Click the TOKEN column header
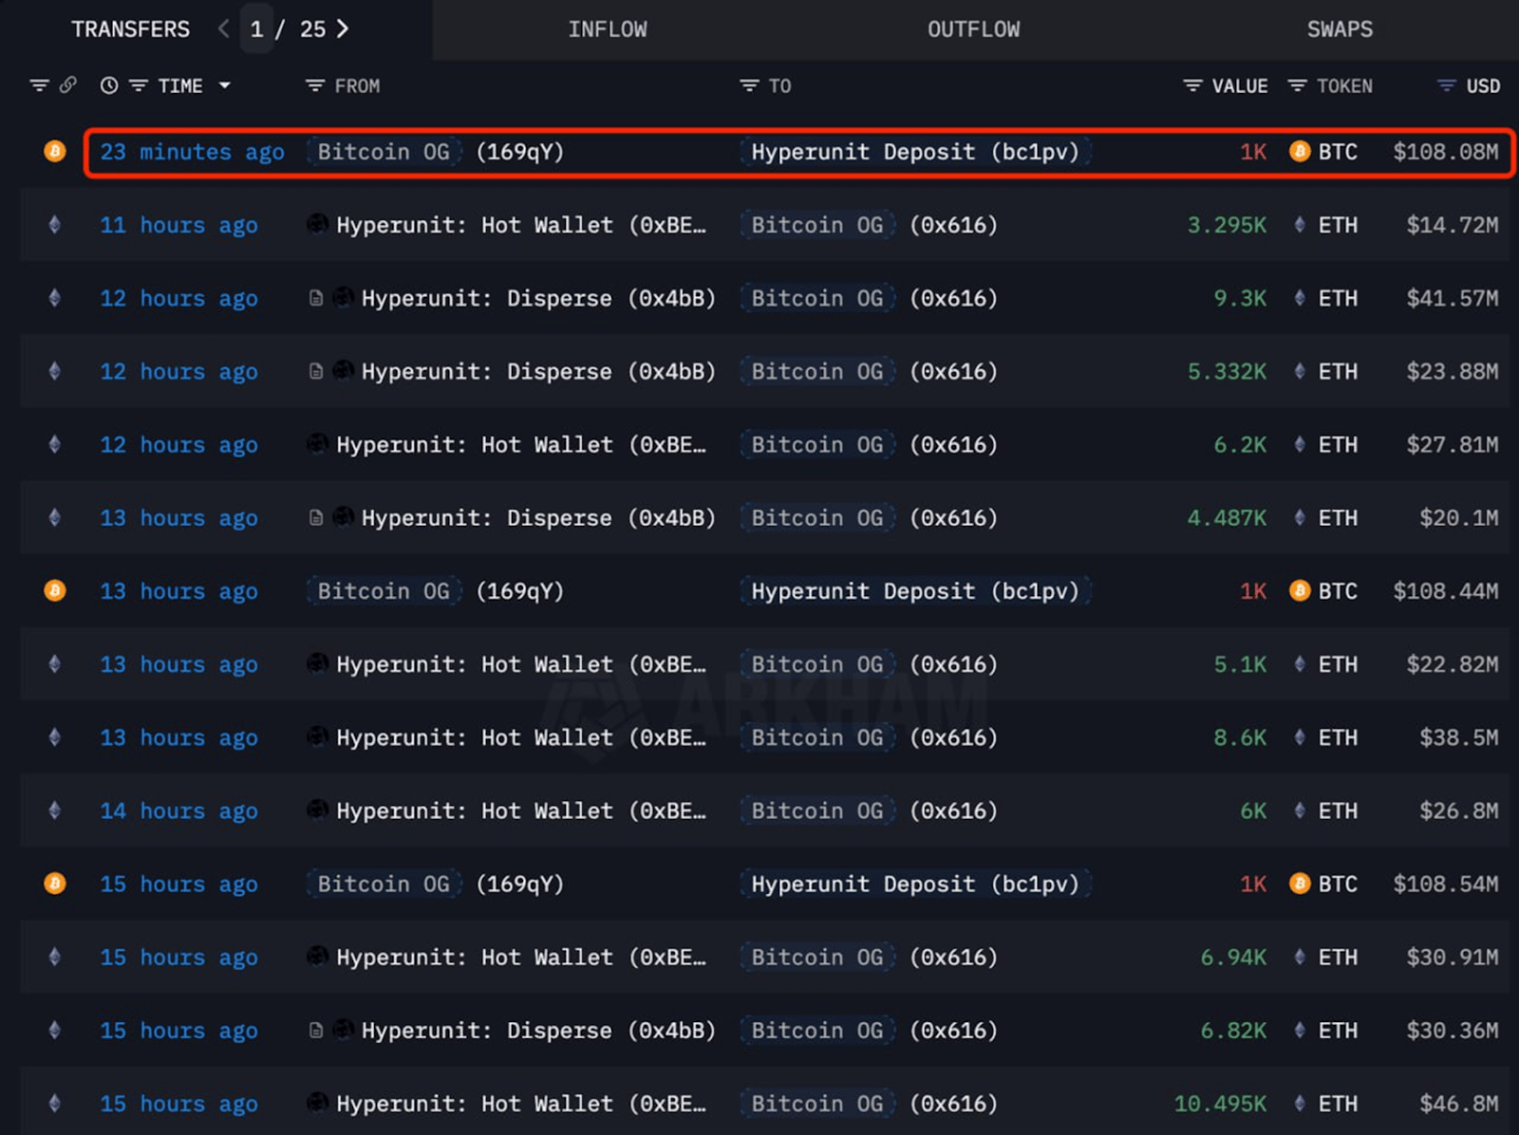 (1344, 85)
